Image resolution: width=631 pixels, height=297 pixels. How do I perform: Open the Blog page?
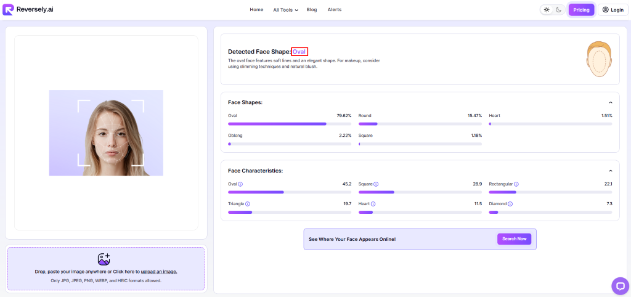(x=312, y=10)
